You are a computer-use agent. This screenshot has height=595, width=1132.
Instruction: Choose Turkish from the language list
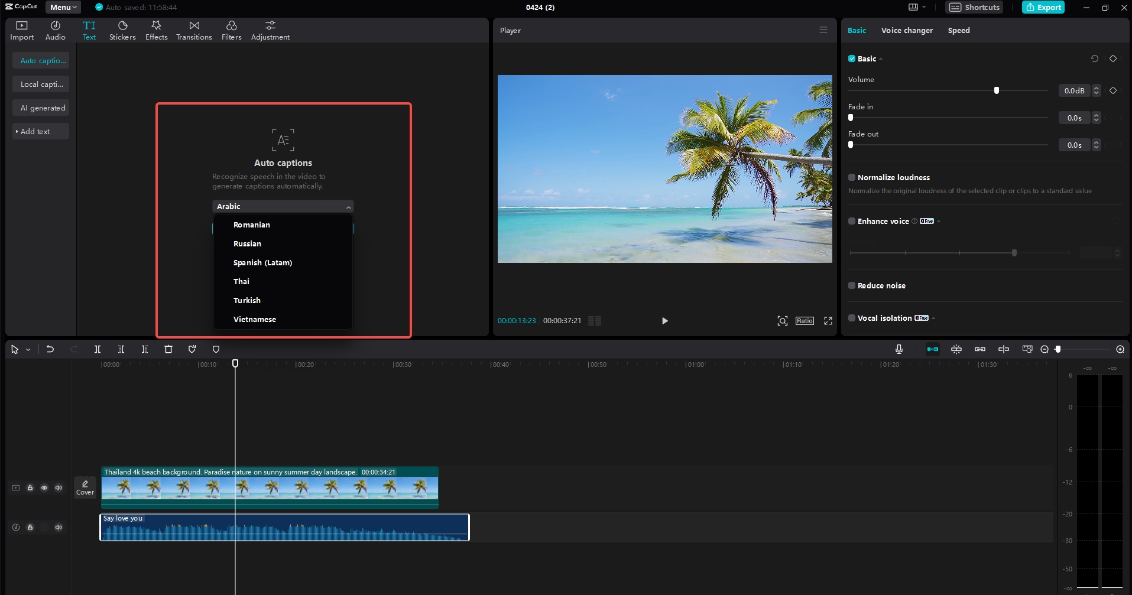tap(247, 300)
